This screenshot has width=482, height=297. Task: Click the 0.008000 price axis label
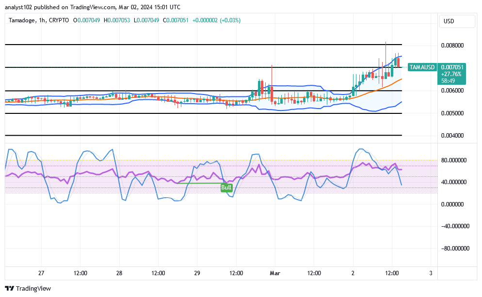pyautogui.click(x=452, y=46)
